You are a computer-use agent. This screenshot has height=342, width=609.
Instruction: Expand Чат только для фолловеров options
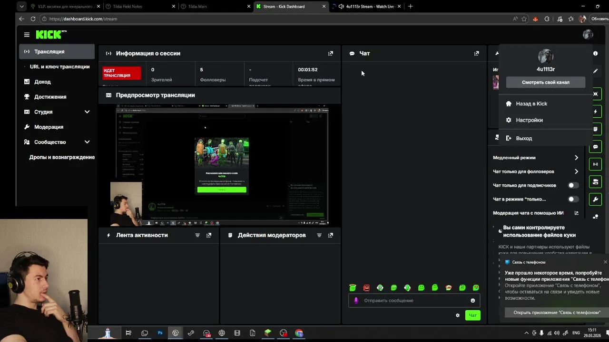[x=576, y=171]
